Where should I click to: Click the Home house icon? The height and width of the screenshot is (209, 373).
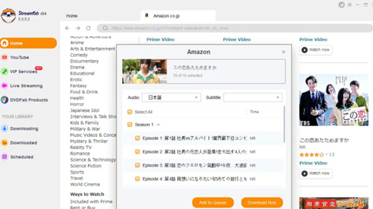coord(5,43)
